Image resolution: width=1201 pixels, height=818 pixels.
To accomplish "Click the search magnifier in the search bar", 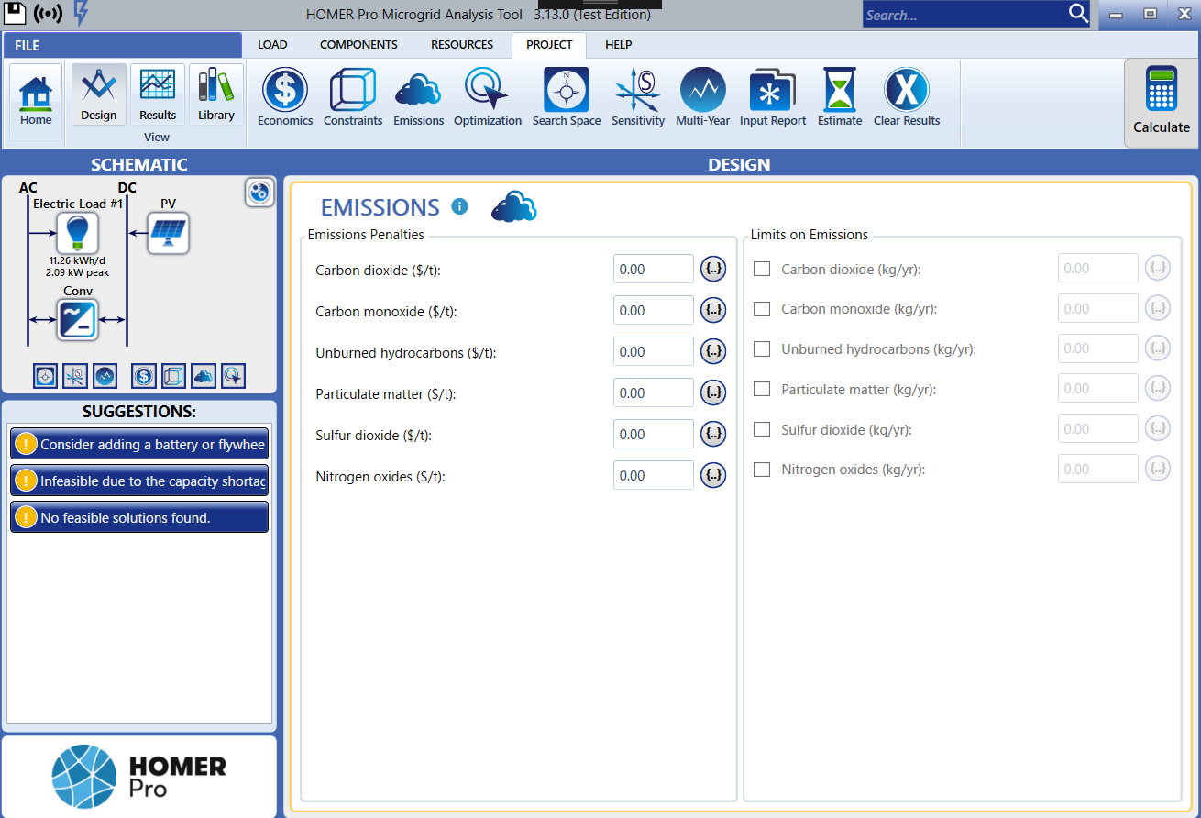I will [x=1078, y=14].
